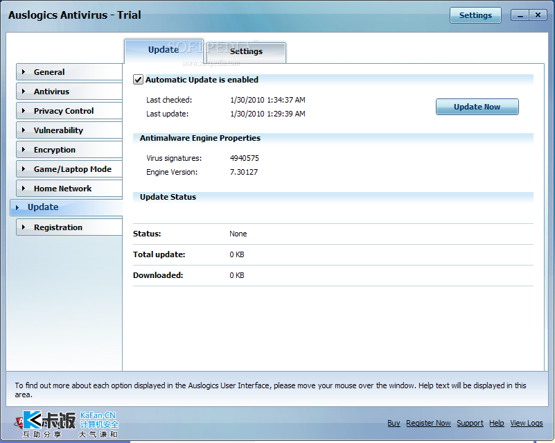Click the Status value None

pyautogui.click(x=238, y=234)
